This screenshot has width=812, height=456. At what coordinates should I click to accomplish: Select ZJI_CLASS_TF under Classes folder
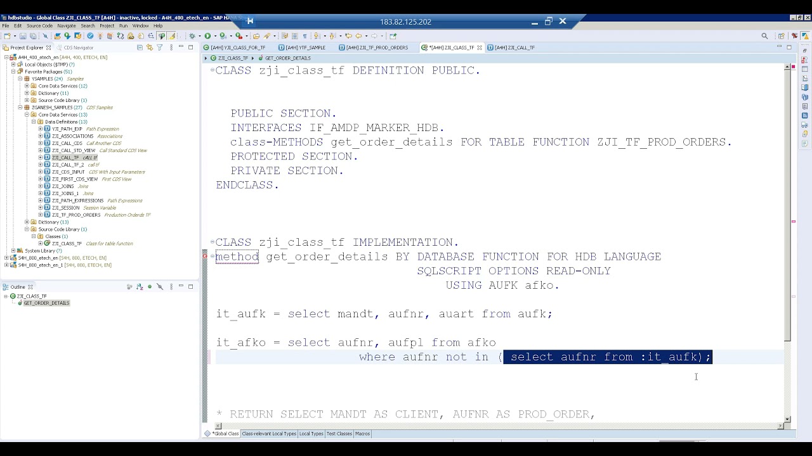coord(67,243)
